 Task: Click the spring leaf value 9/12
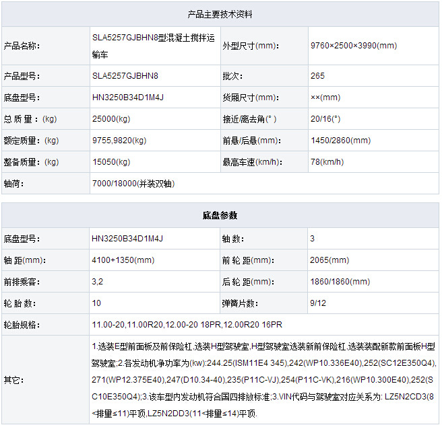click(318, 303)
